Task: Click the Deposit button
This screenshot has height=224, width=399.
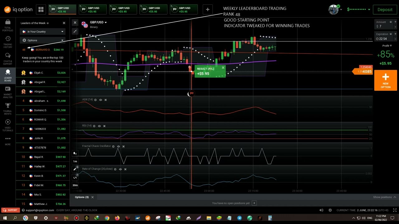Action: [x=385, y=10]
